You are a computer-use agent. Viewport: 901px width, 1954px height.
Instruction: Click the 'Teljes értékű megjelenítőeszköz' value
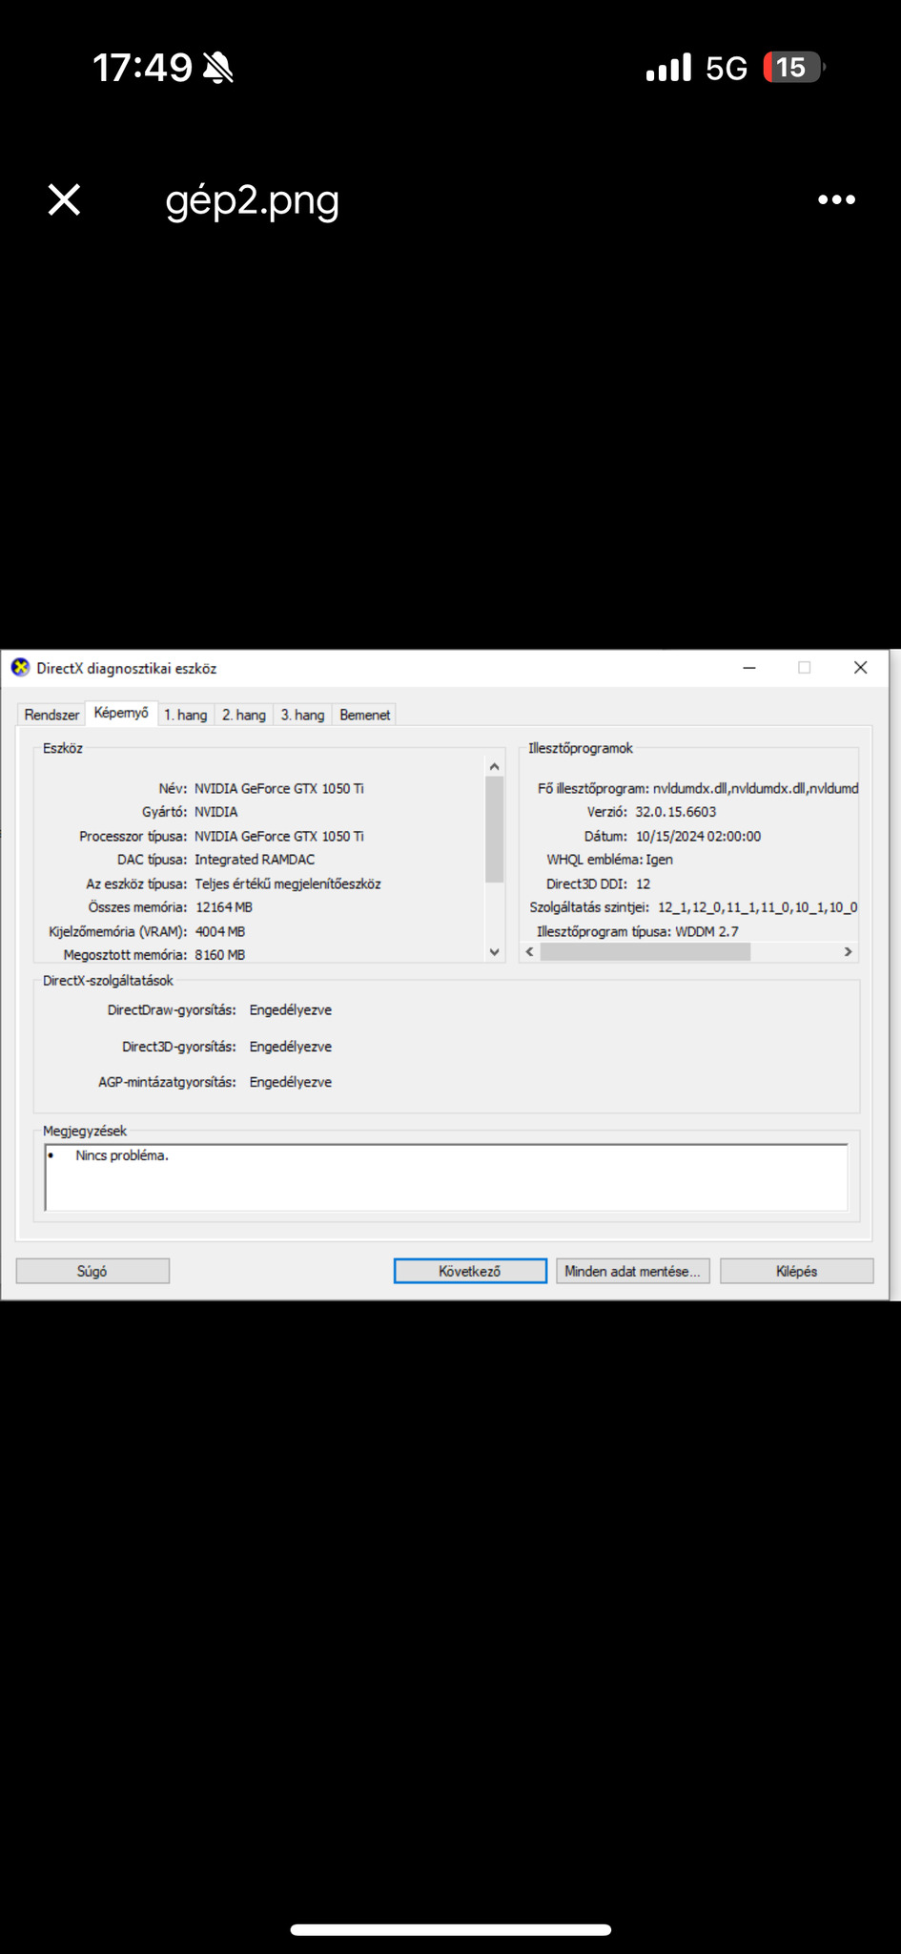tap(288, 883)
